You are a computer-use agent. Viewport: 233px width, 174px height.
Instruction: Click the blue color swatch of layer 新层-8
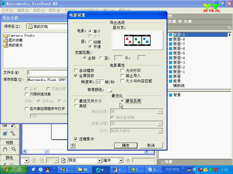171,39
